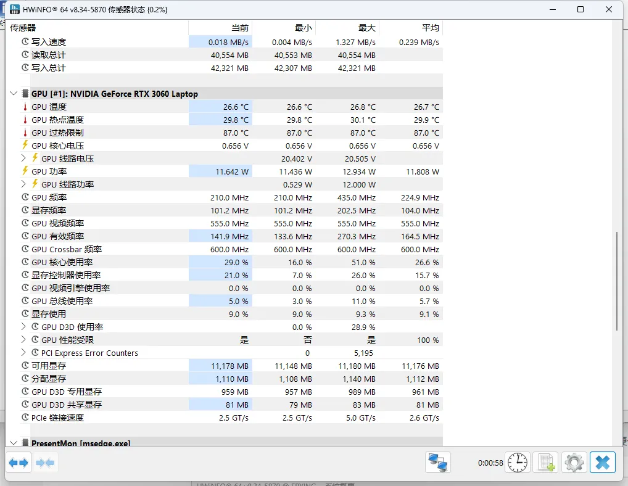Click the 当前 column header

(220, 28)
